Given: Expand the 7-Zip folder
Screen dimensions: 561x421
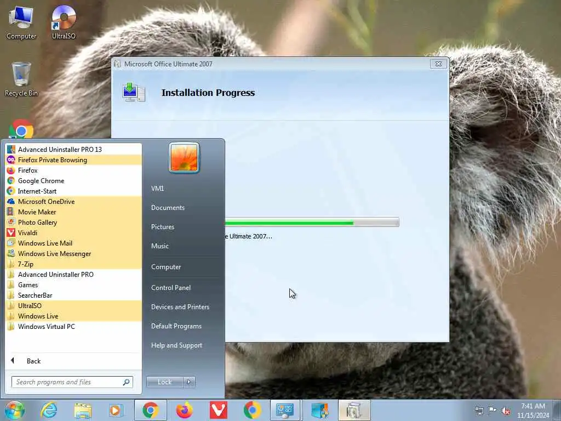Looking at the screenshot, I should 74,264.
